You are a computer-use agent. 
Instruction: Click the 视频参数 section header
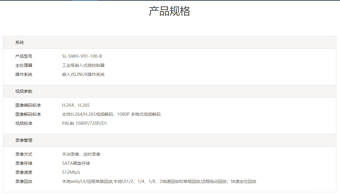24,91
